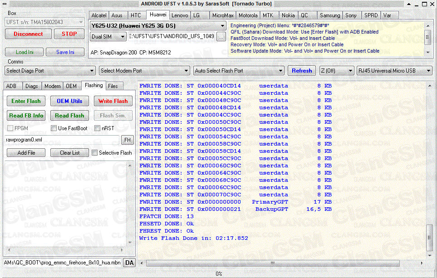Viewport: 437px width, 278px height.
Task: Click the STOP button
Action: click(x=69, y=34)
